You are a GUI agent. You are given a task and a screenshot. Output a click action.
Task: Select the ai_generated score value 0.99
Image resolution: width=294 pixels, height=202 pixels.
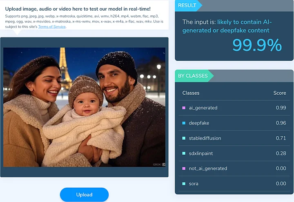(x=281, y=108)
